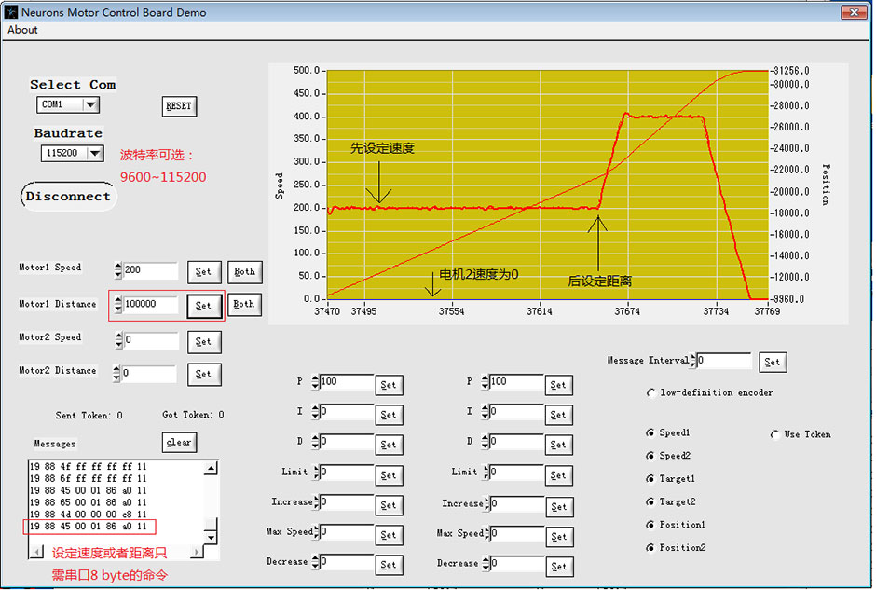Viewport: 876px width, 590px height.
Task: Click the Motor1 Speed stepper arrows
Action: pyautogui.click(x=117, y=270)
